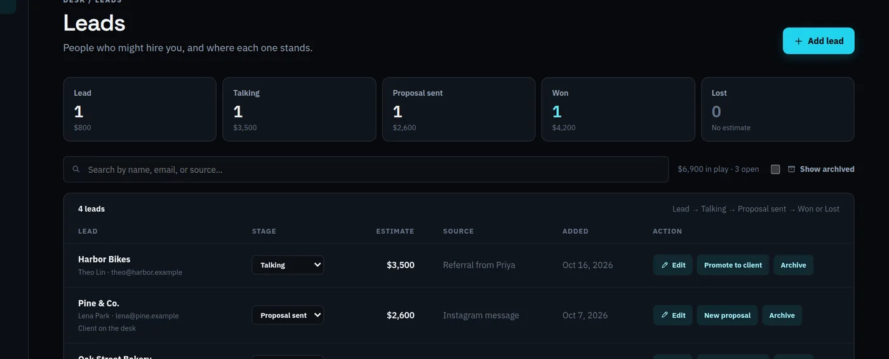This screenshot has width=889, height=359.
Task: Click the Oct 7, 2026 date
Action: coord(585,315)
